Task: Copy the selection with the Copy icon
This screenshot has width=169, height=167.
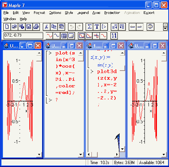Action: (54, 27)
